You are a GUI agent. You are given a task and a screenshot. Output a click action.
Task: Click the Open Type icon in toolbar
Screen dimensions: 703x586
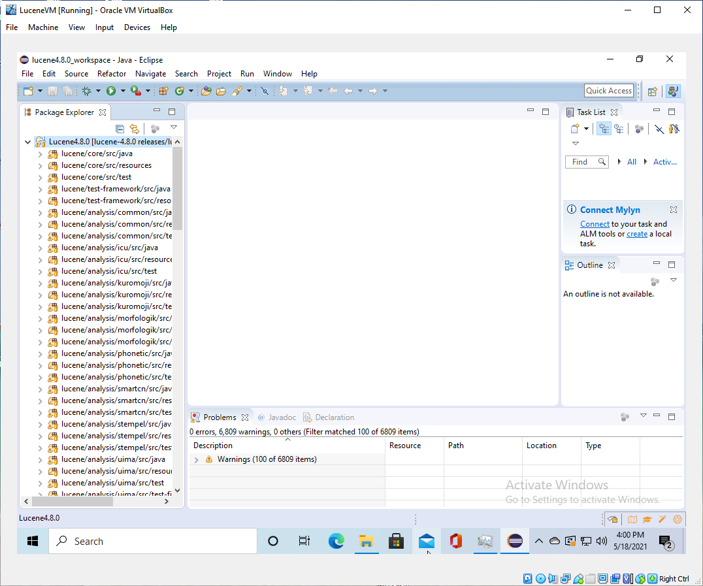(206, 91)
